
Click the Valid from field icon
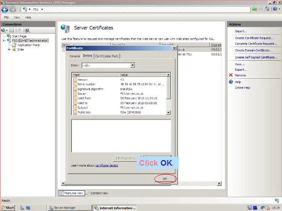coord(75,98)
